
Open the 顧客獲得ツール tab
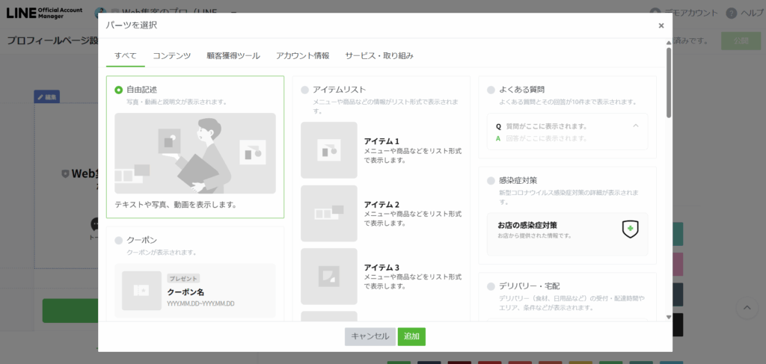233,56
